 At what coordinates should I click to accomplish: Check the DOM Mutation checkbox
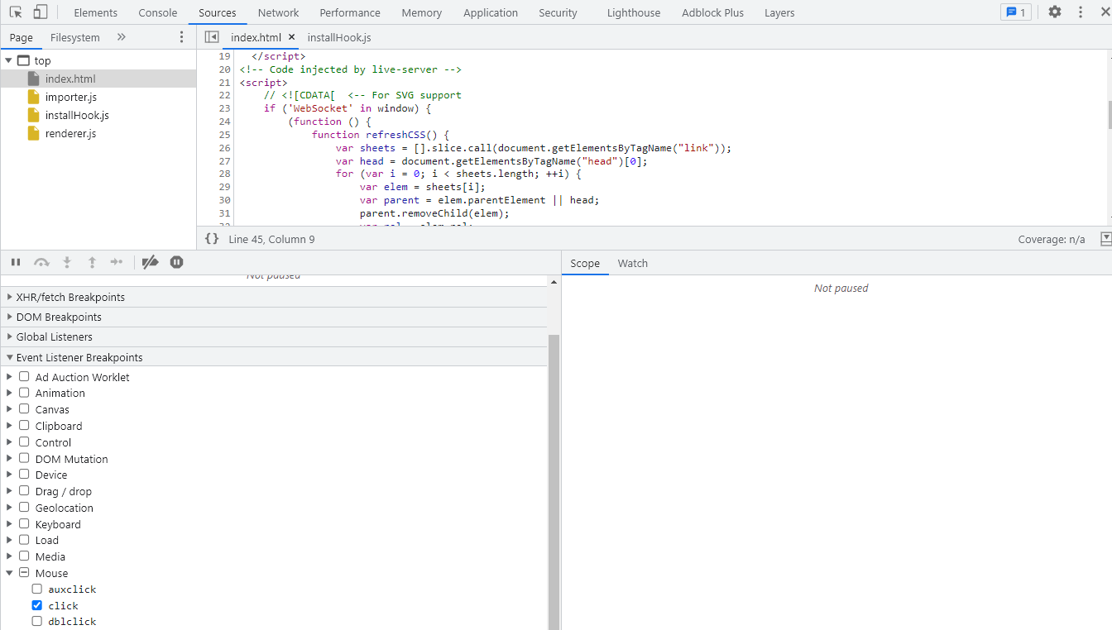click(24, 458)
